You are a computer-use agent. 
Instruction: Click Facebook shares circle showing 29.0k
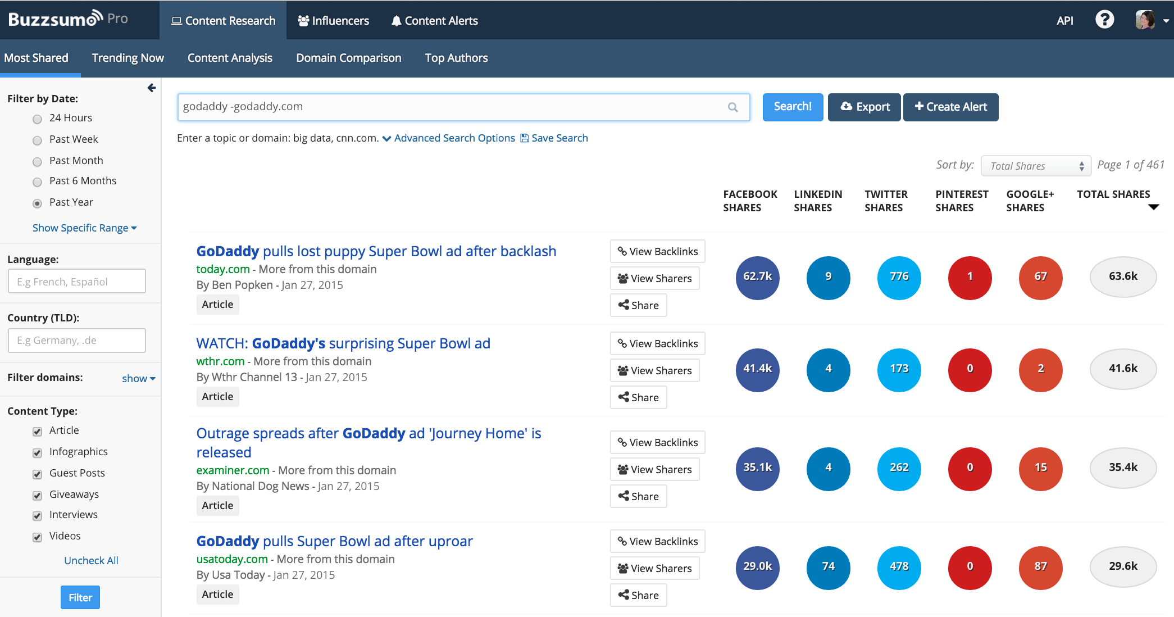pyautogui.click(x=757, y=568)
